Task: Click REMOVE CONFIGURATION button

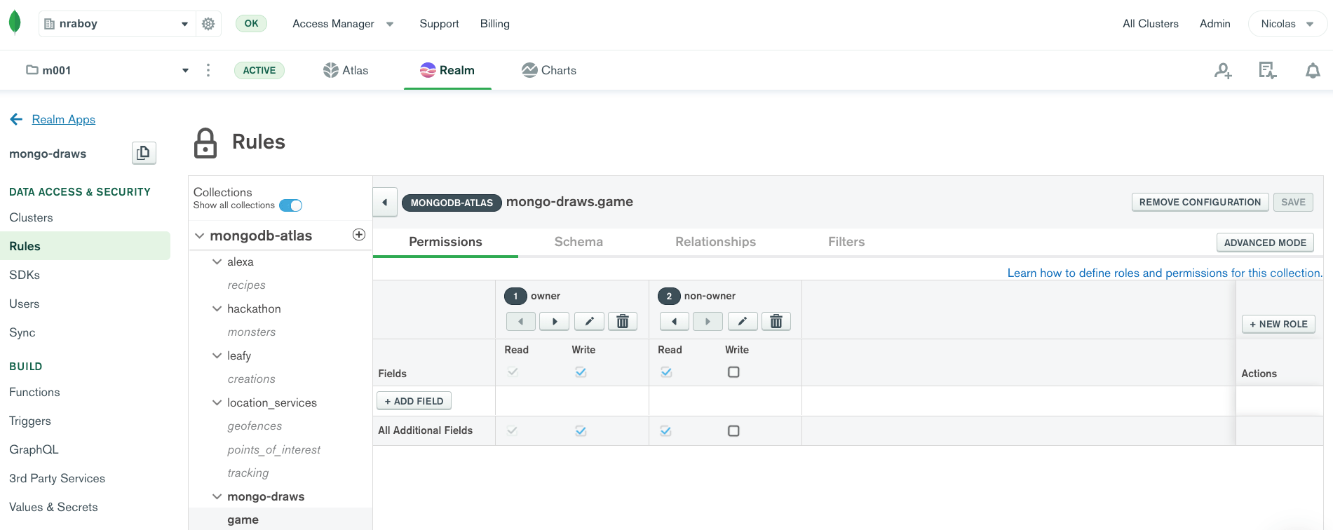Action: pyautogui.click(x=1200, y=202)
